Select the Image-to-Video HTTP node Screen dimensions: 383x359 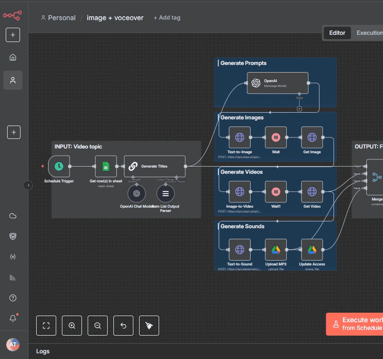240,192
